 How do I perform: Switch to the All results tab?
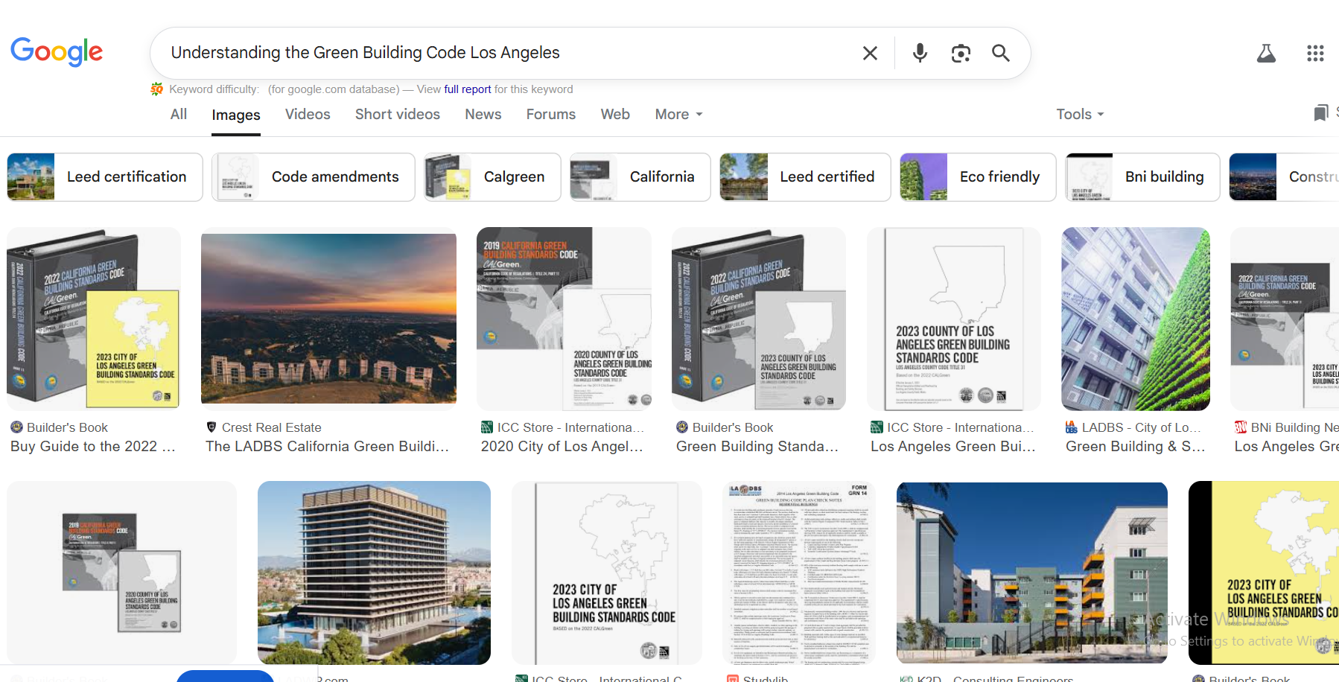click(x=178, y=114)
